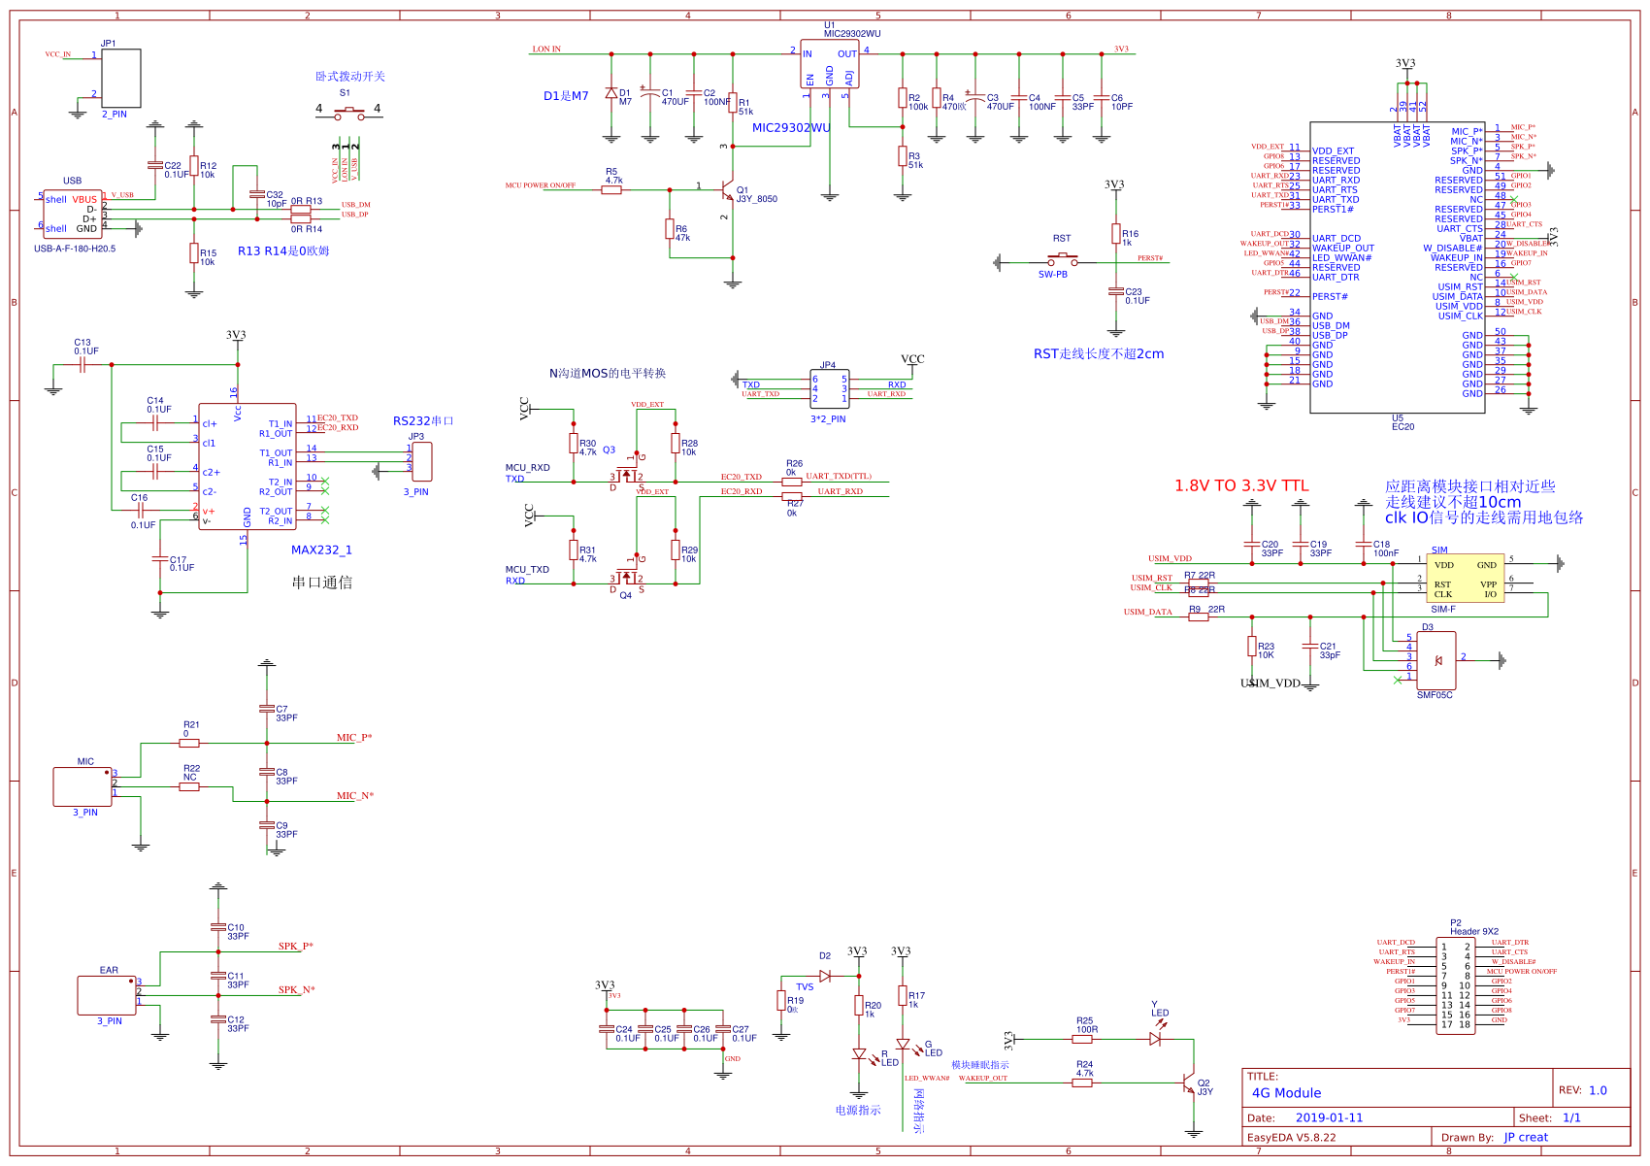
Task: Click the D3 SMF05C protection diode array
Action: click(1435, 660)
